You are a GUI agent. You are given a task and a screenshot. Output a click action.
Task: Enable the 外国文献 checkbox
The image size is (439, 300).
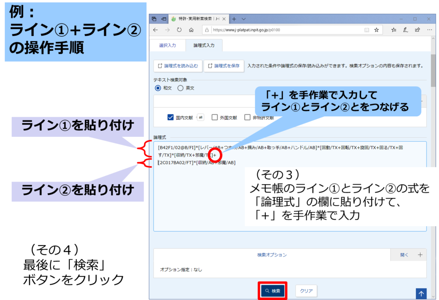(x=215, y=117)
